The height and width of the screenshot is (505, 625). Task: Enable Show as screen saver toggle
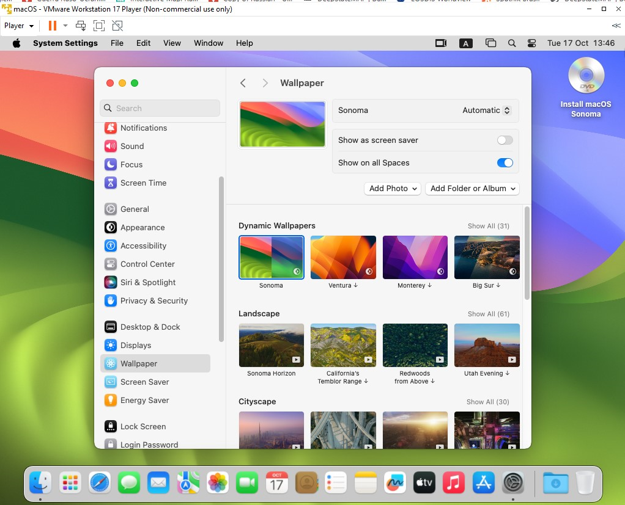pyautogui.click(x=505, y=140)
